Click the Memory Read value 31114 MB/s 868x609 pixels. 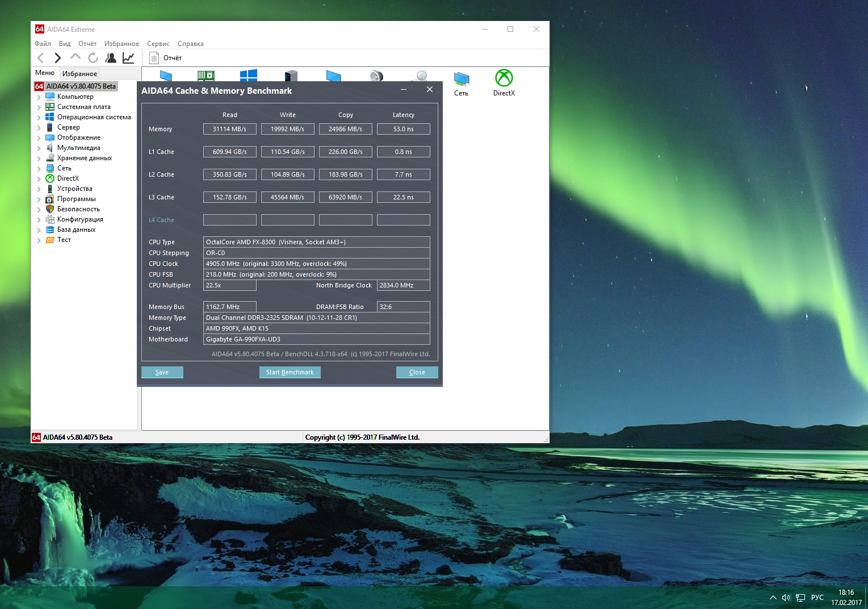click(230, 129)
